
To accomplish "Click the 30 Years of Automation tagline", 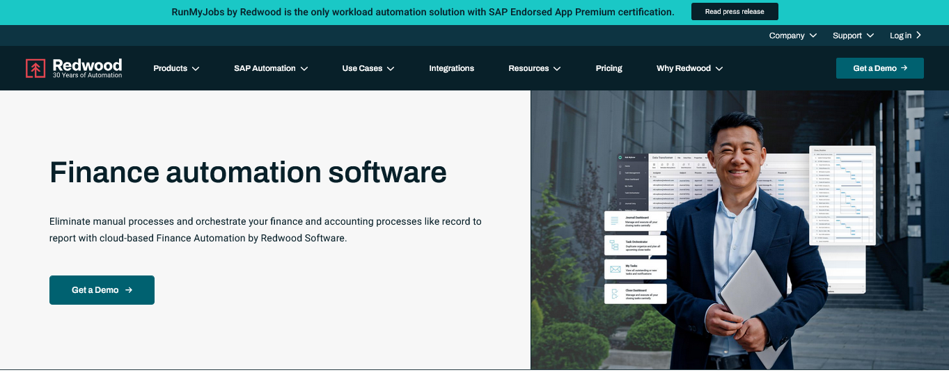I will tap(87, 75).
